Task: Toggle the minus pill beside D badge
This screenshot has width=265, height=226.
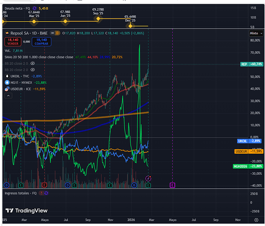Action: tap(52, 33)
